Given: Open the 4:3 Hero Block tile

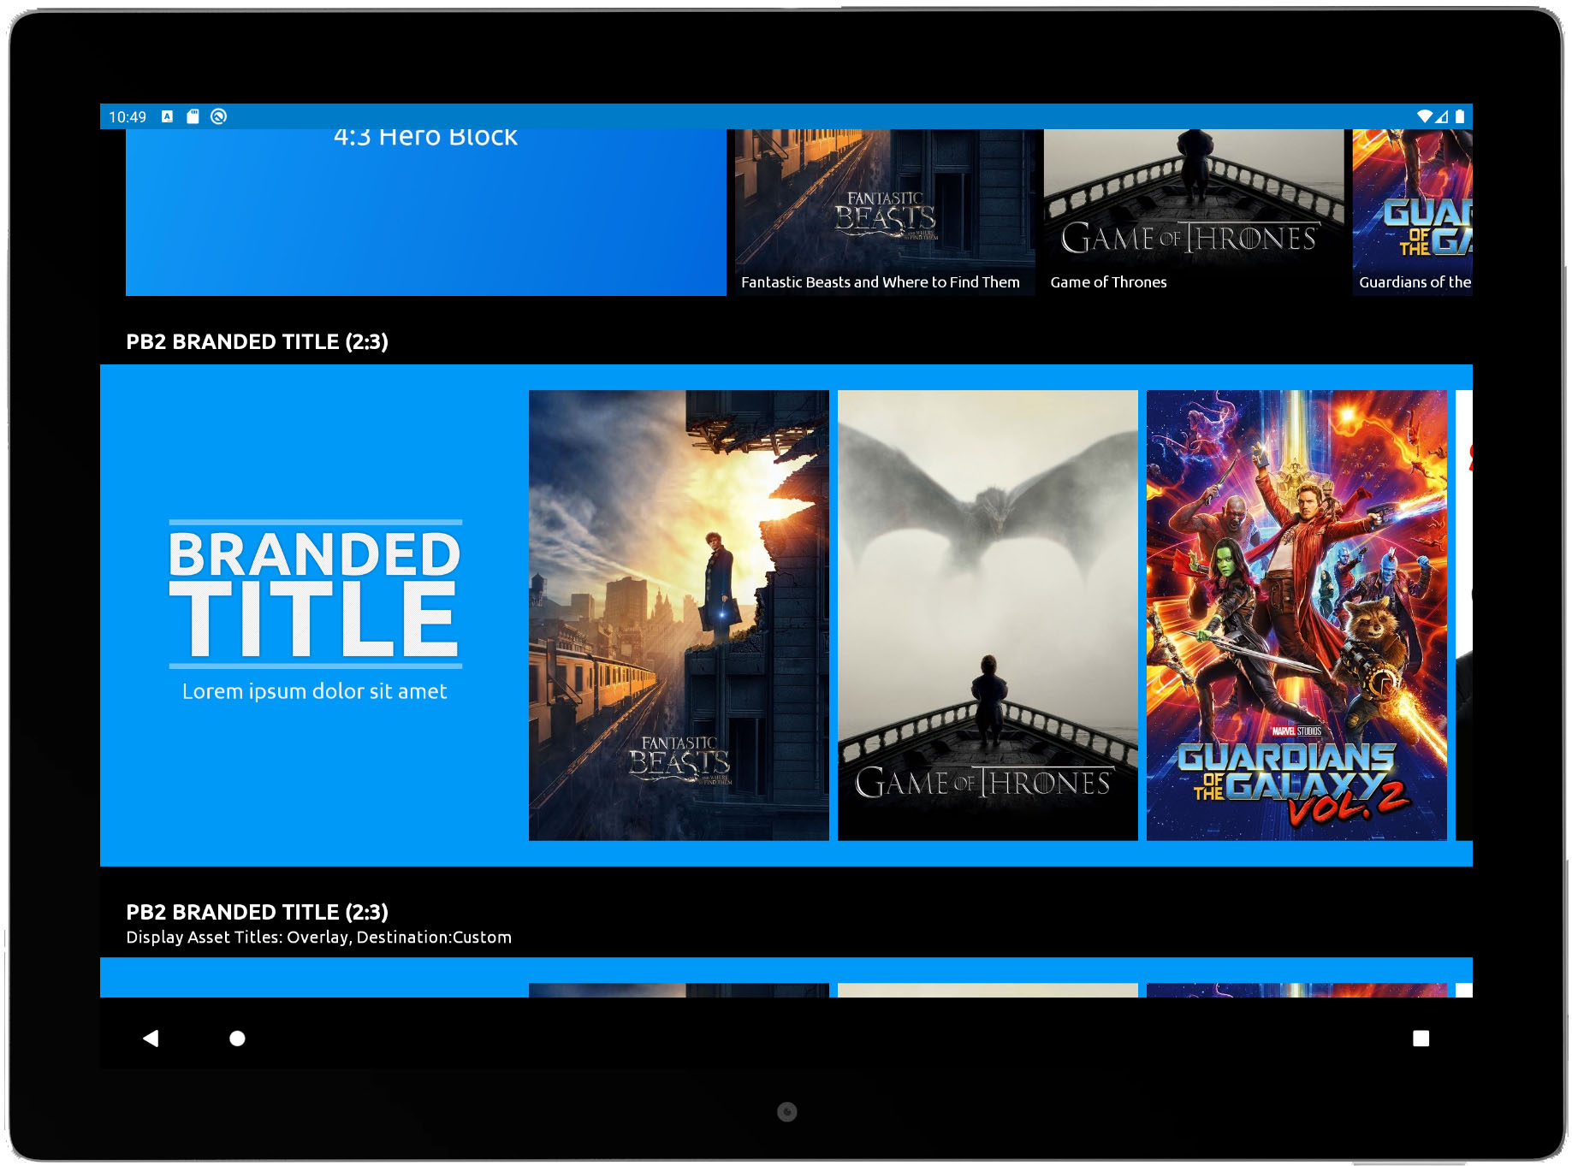Looking at the screenshot, I should [425, 212].
